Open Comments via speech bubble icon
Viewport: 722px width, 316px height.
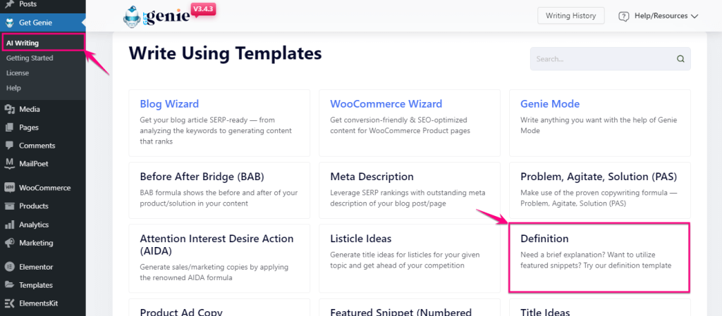pyautogui.click(x=9, y=146)
